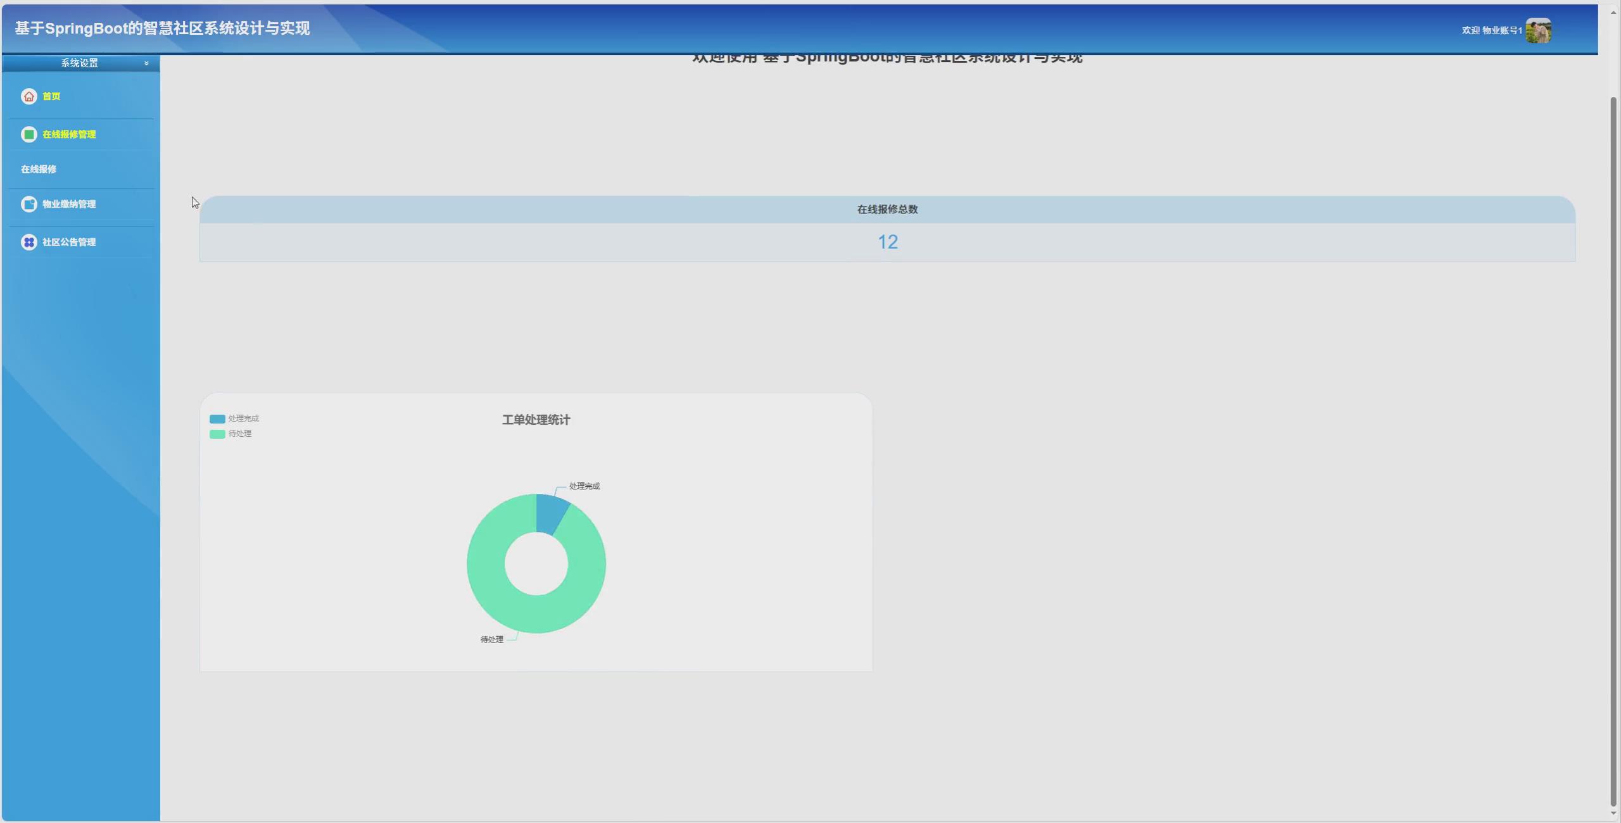The image size is (1621, 823).
Task: Click the green 在线报修管理 icon
Action: 28,134
